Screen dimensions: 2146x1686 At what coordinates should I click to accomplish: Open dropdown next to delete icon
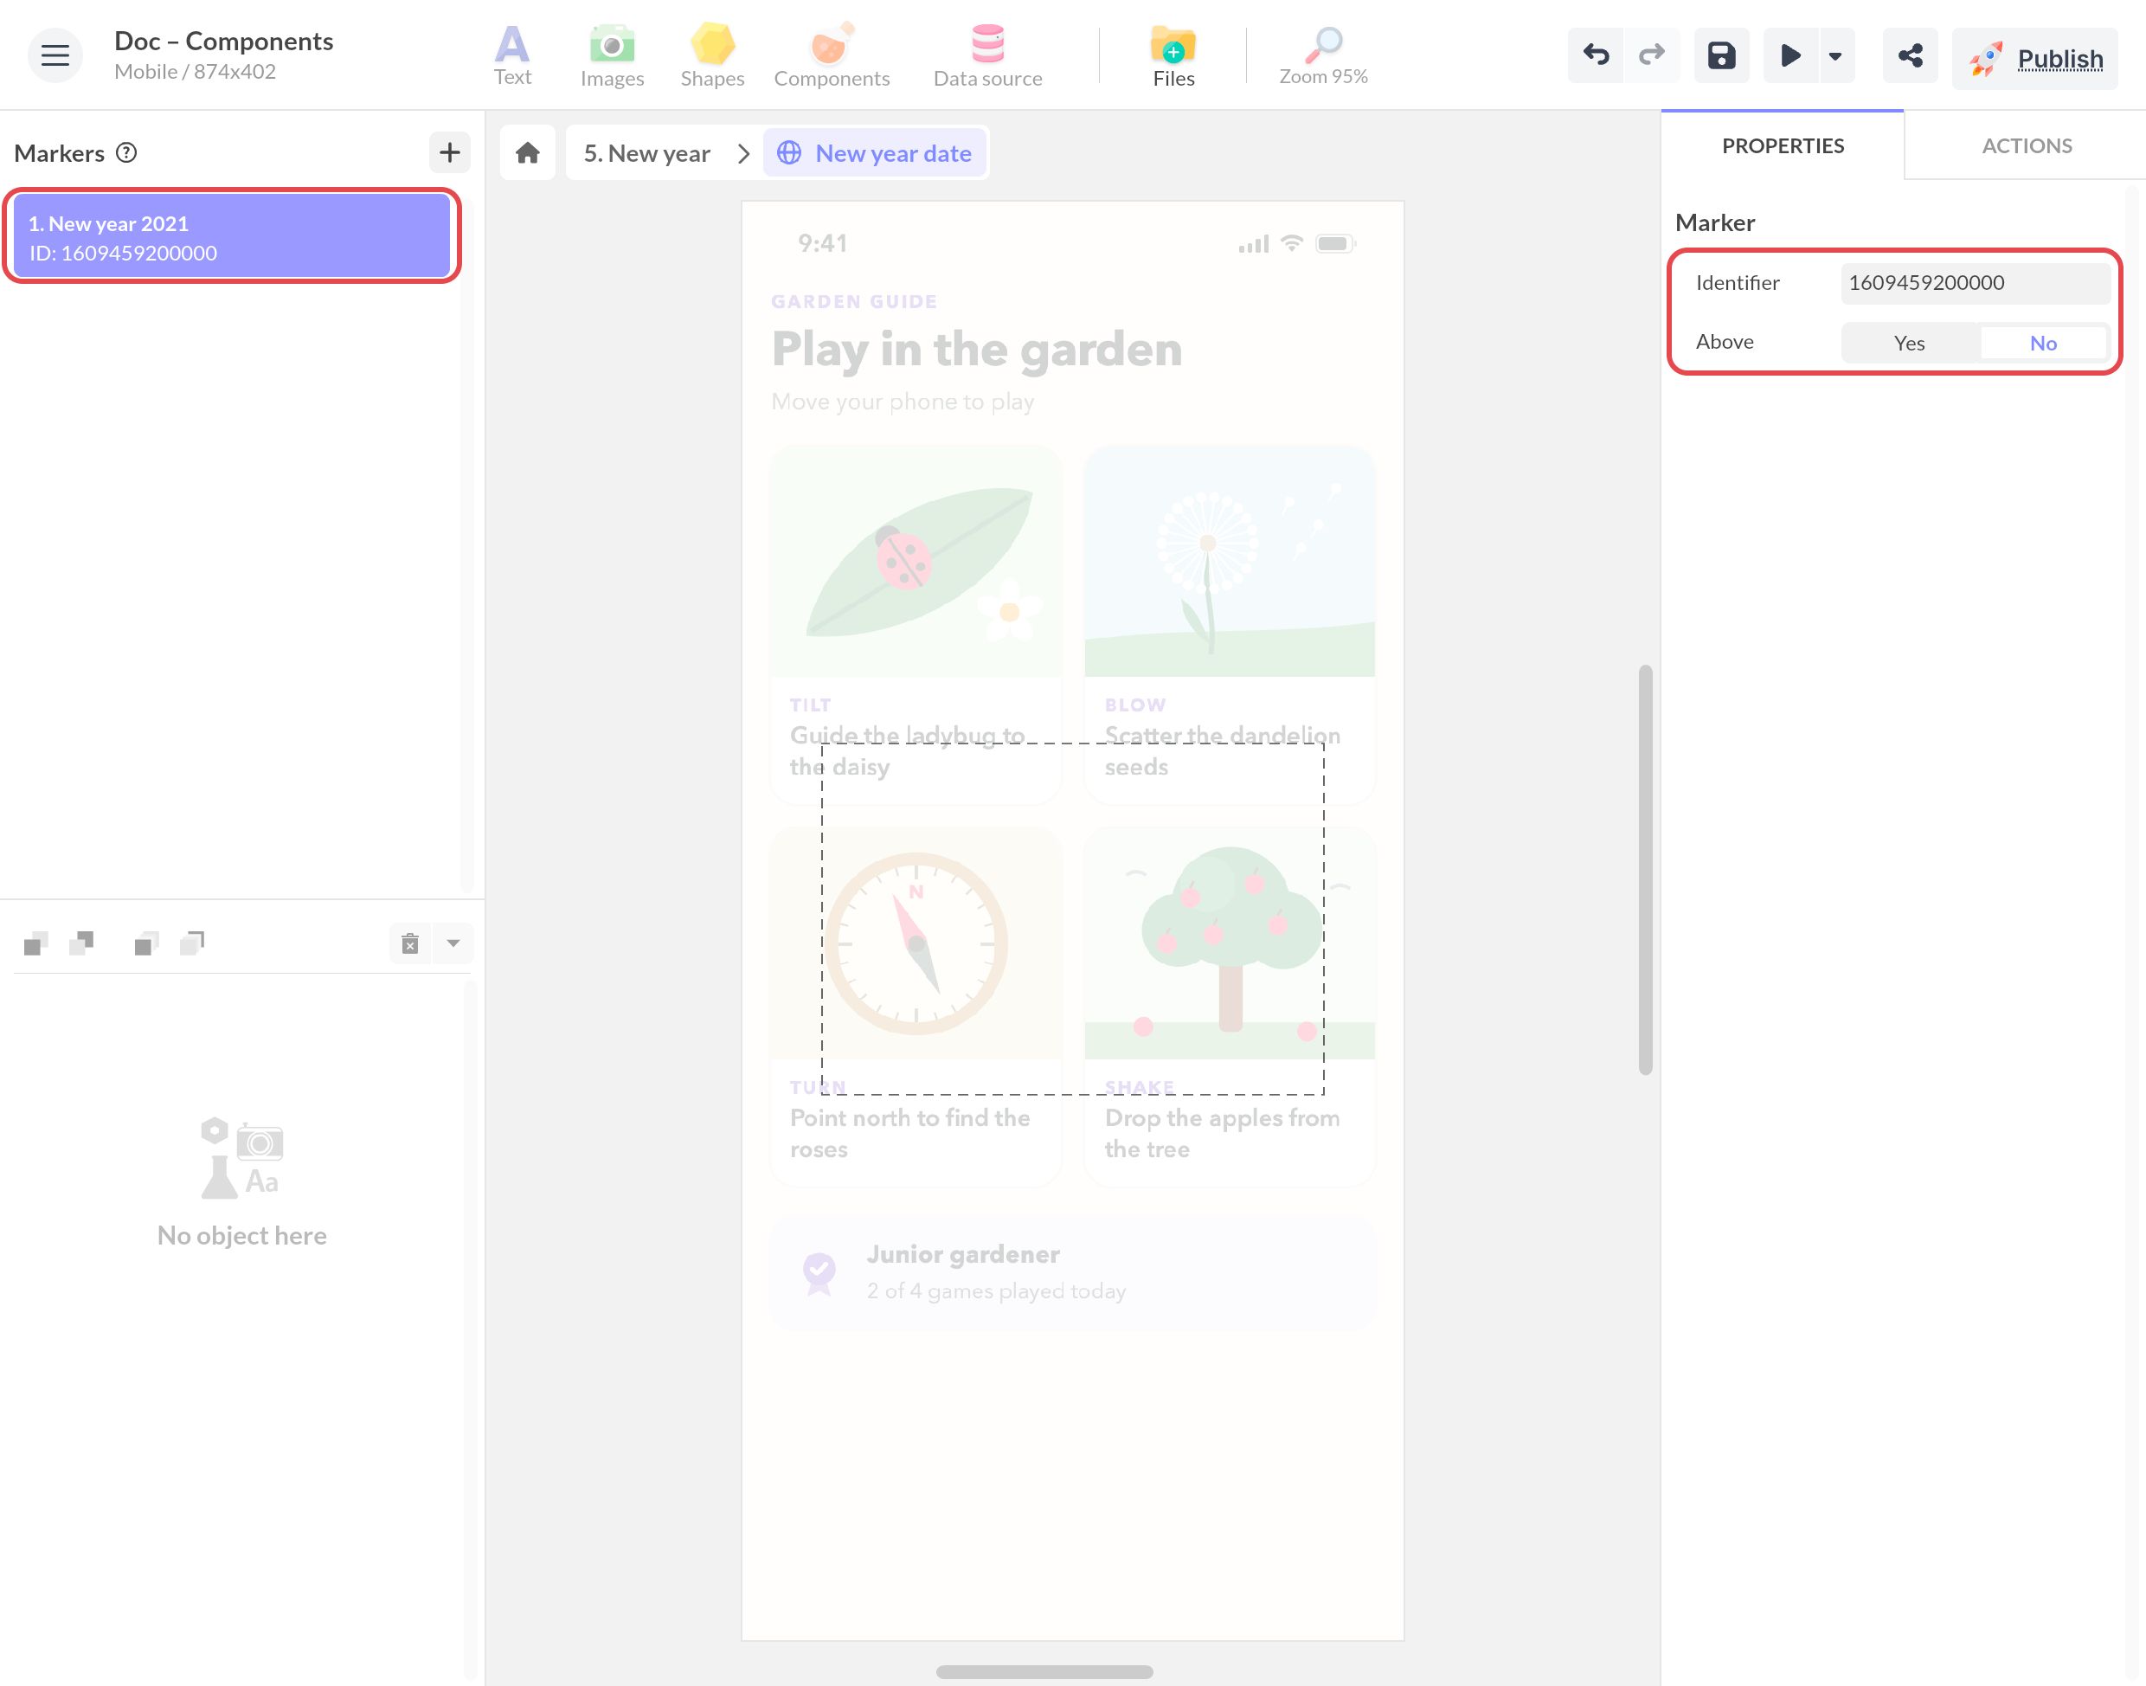point(453,943)
